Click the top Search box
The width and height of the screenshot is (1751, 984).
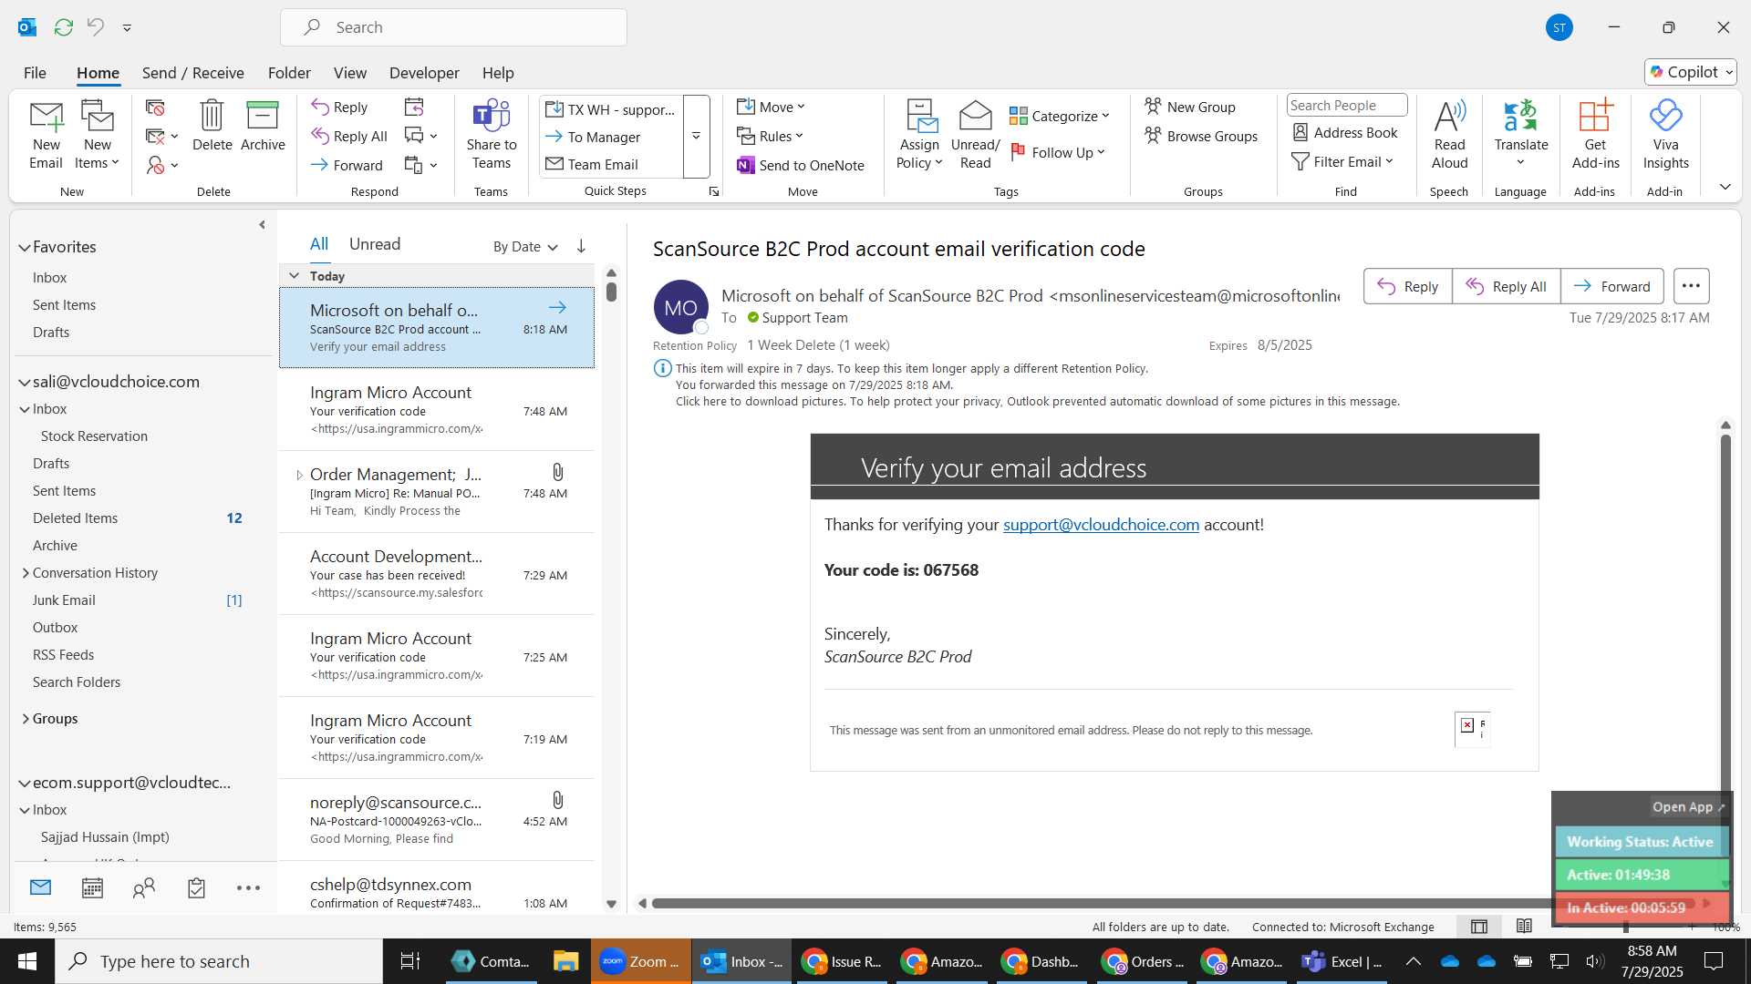point(453,27)
